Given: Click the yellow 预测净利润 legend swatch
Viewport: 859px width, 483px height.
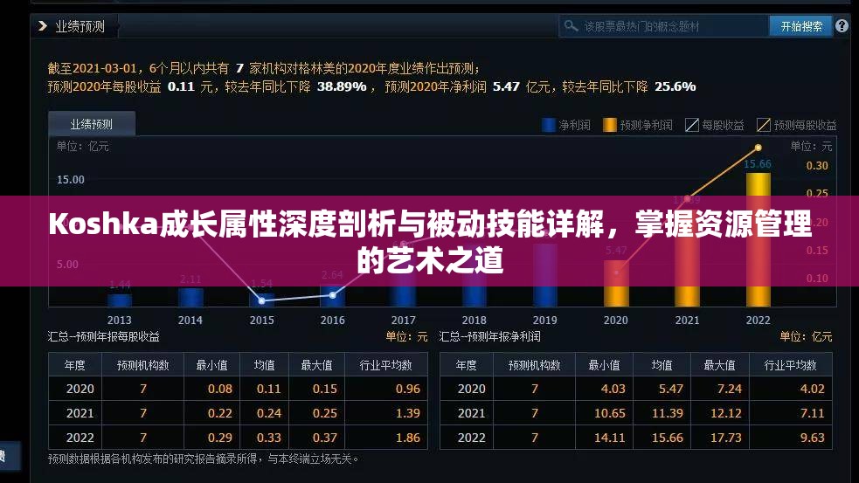Looking at the screenshot, I should (609, 125).
